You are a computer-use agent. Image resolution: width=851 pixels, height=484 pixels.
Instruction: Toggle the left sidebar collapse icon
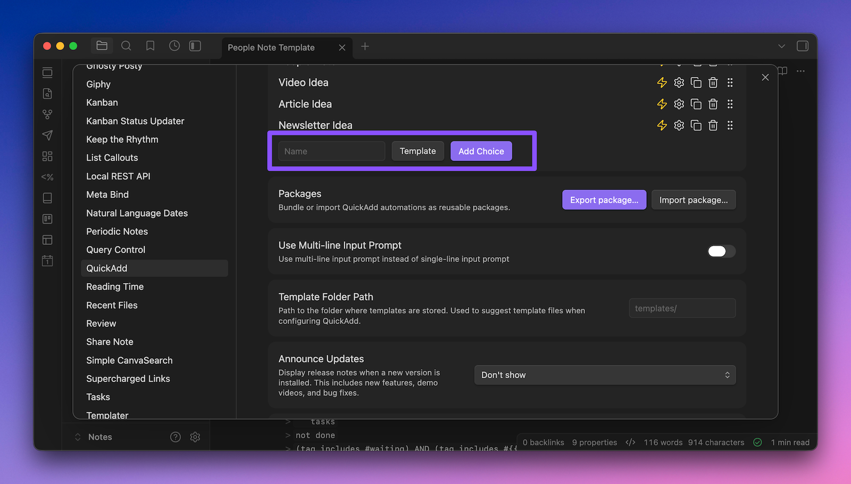click(195, 46)
